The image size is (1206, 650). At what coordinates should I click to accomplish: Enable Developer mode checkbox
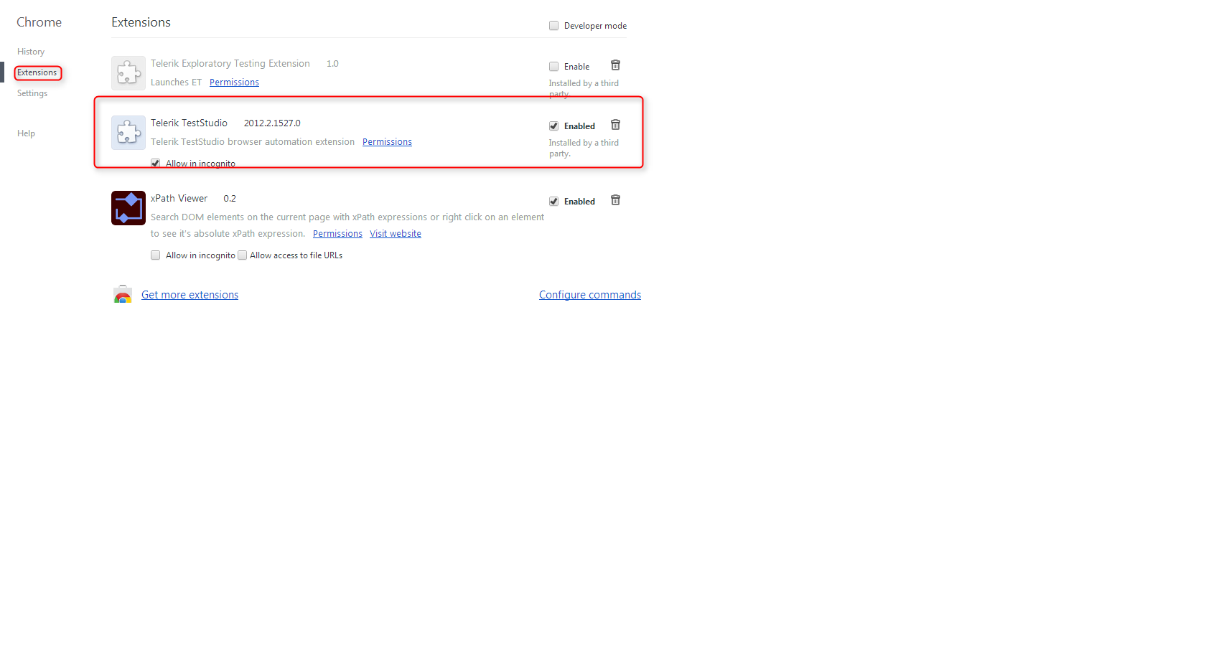point(553,26)
